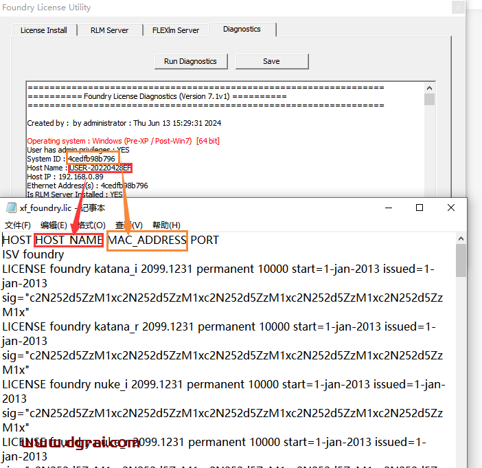Click PORT text in the license file
Screen dimensions: 482x468
point(205,240)
